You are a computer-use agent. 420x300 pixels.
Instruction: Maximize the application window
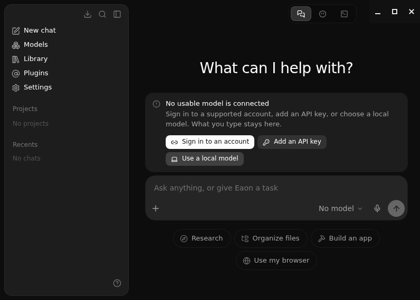[395, 12]
